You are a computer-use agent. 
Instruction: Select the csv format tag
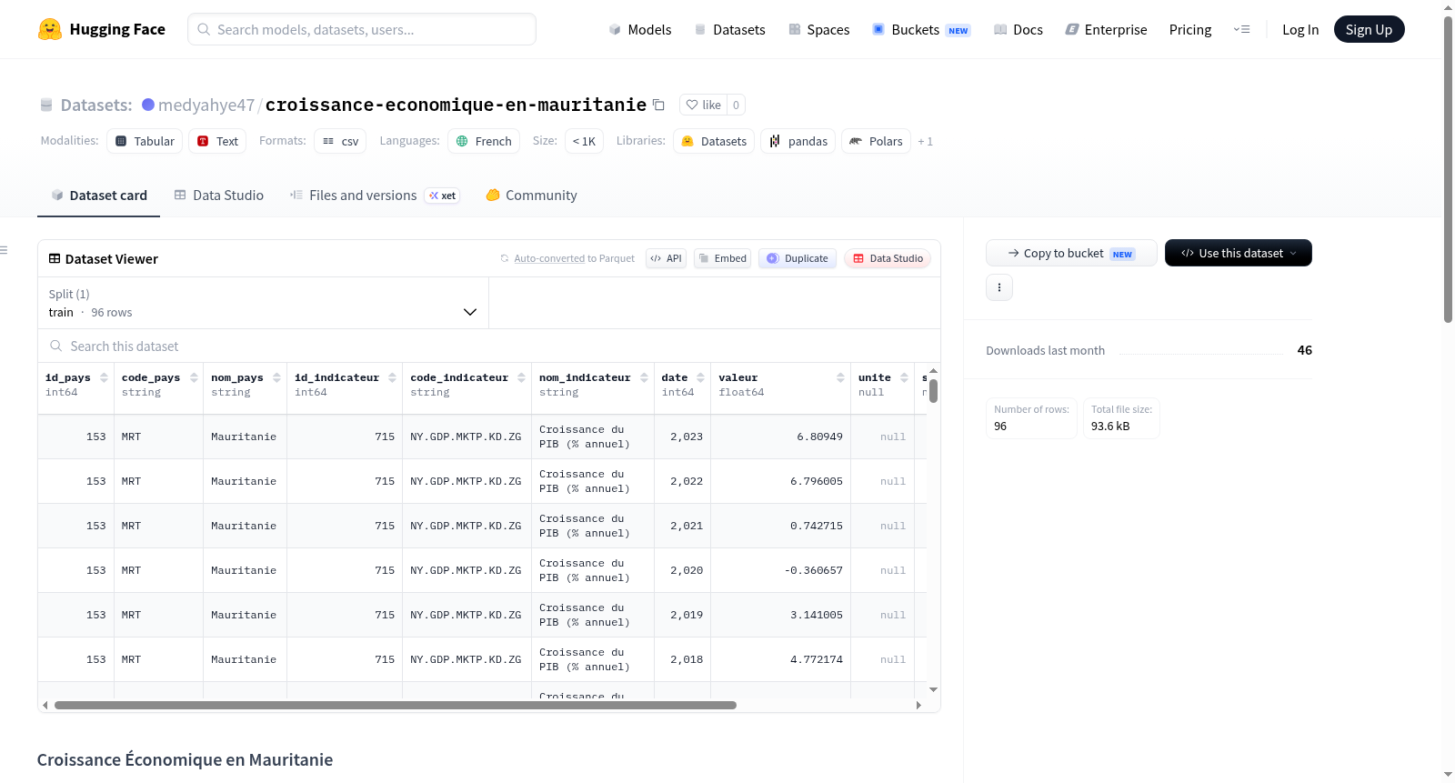(x=340, y=141)
